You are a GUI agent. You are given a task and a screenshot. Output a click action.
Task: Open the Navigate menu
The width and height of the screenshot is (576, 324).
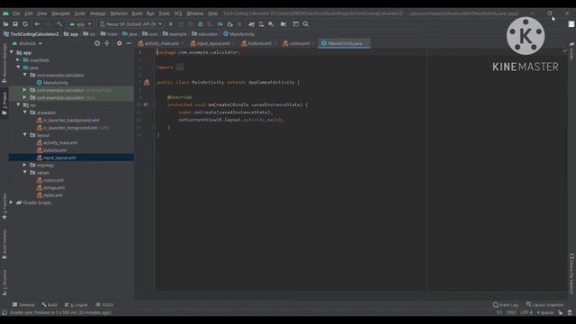[x=60, y=13]
